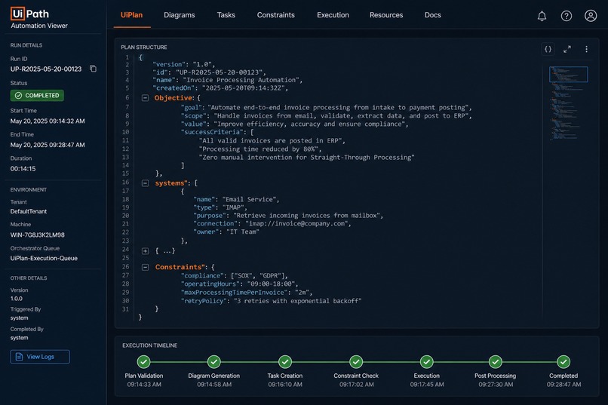Click the "name": "Email Service" line

pos(236,199)
